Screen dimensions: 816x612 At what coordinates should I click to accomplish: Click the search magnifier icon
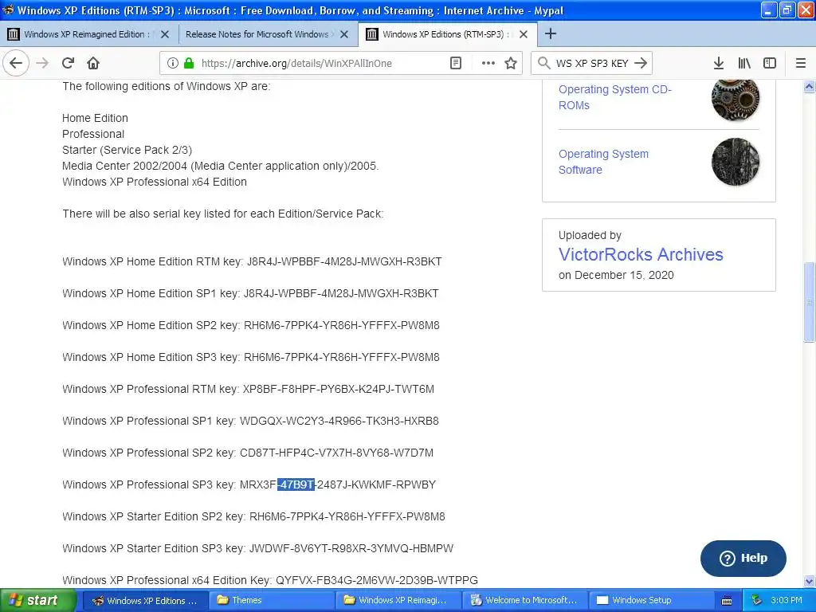(543, 63)
